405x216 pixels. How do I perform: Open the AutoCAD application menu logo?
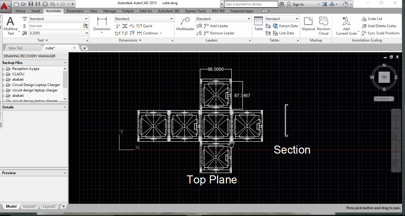click(5, 6)
